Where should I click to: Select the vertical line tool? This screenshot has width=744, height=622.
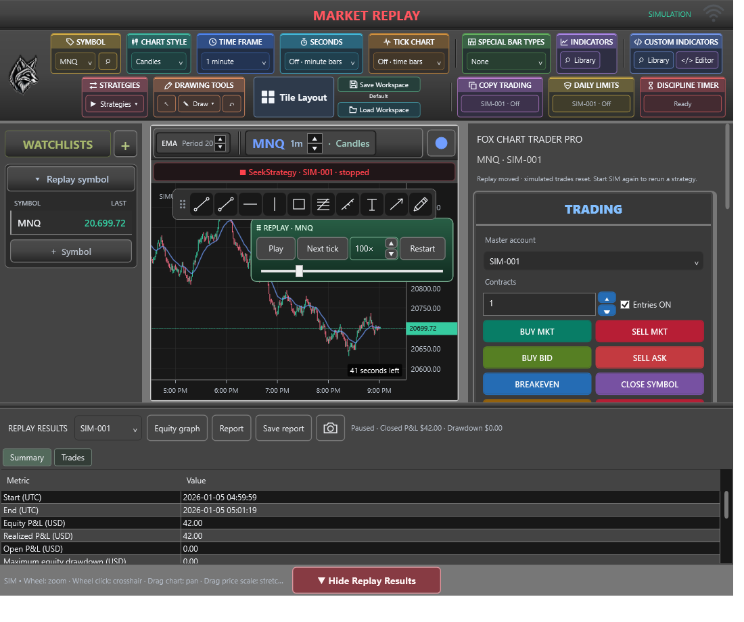[x=275, y=204]
